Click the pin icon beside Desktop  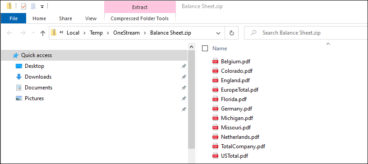point(184,66)
